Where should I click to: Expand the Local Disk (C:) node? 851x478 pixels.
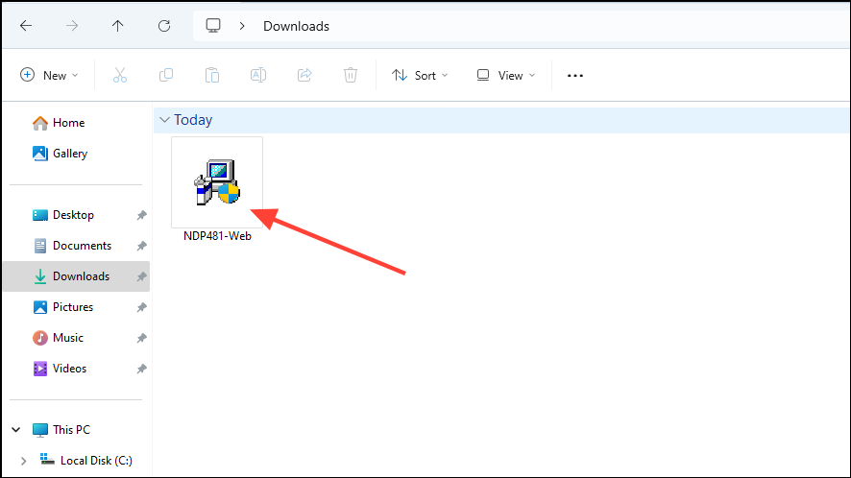pos(23,461)
